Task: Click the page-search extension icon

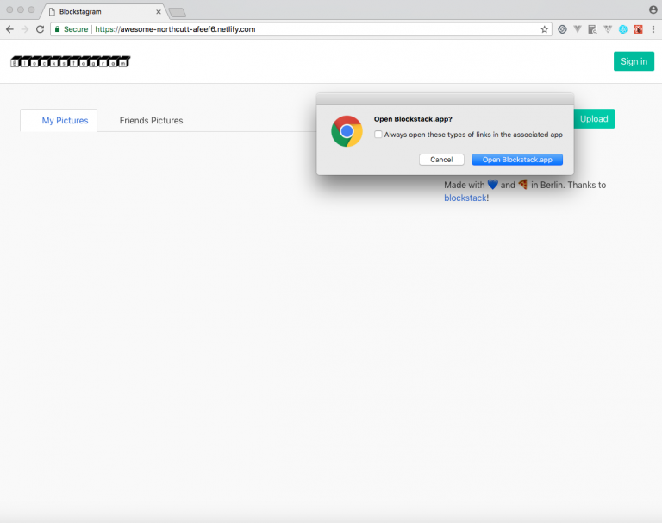Action: click(x=592, y=28)
